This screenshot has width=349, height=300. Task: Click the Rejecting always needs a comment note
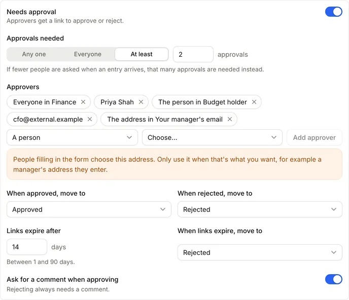click(x=58, y=289)
